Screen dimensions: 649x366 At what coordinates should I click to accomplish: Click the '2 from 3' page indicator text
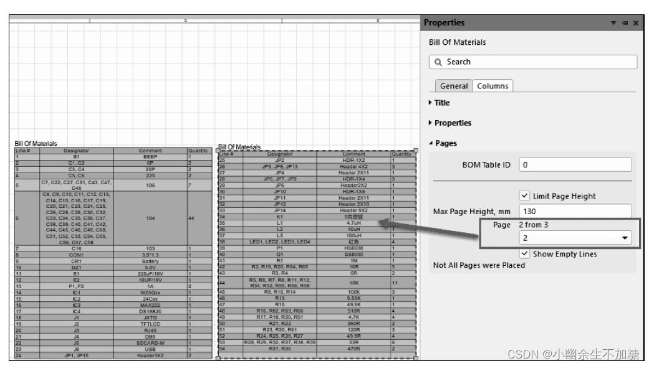click(x=534, y=225)
